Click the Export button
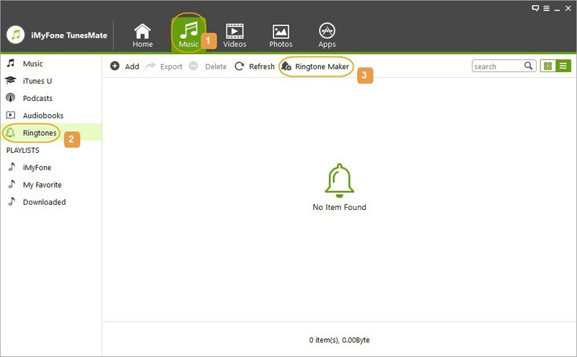The width and height of the screenshot is (577, 357). click(x=164, y=66)
